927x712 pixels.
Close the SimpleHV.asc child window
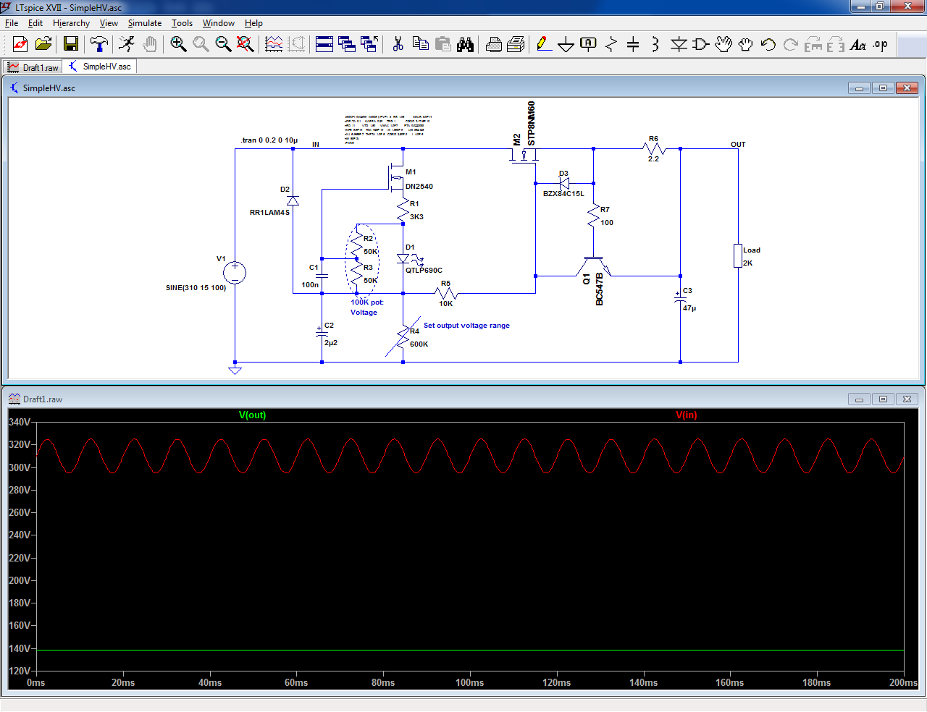(906, 88)
